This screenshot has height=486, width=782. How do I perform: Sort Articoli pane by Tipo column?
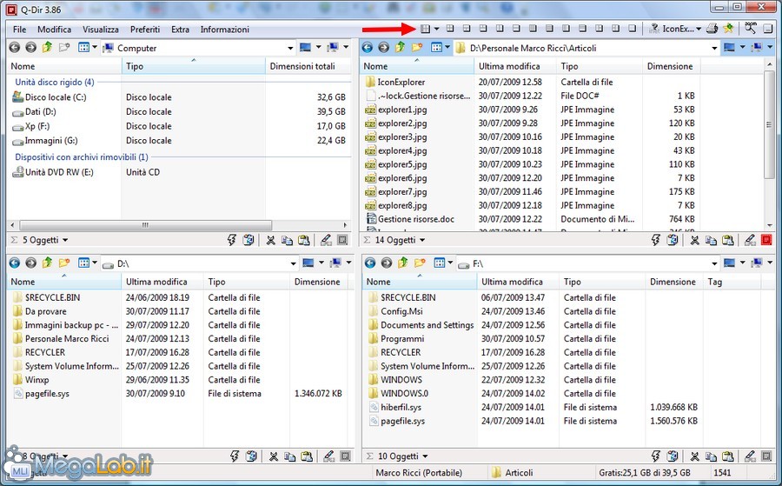600,66
